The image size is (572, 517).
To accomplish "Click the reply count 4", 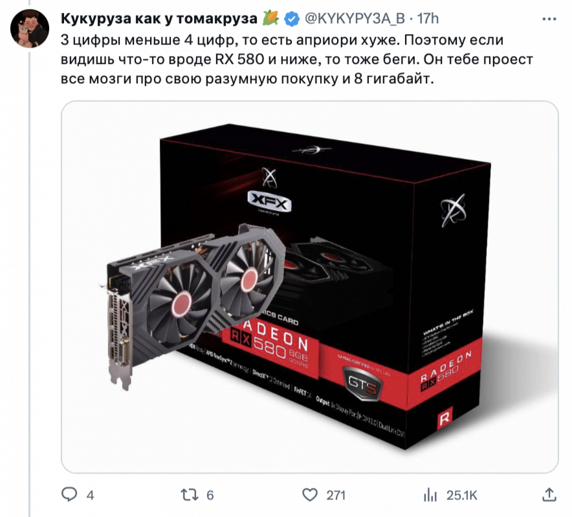I will tap(90, 495).
